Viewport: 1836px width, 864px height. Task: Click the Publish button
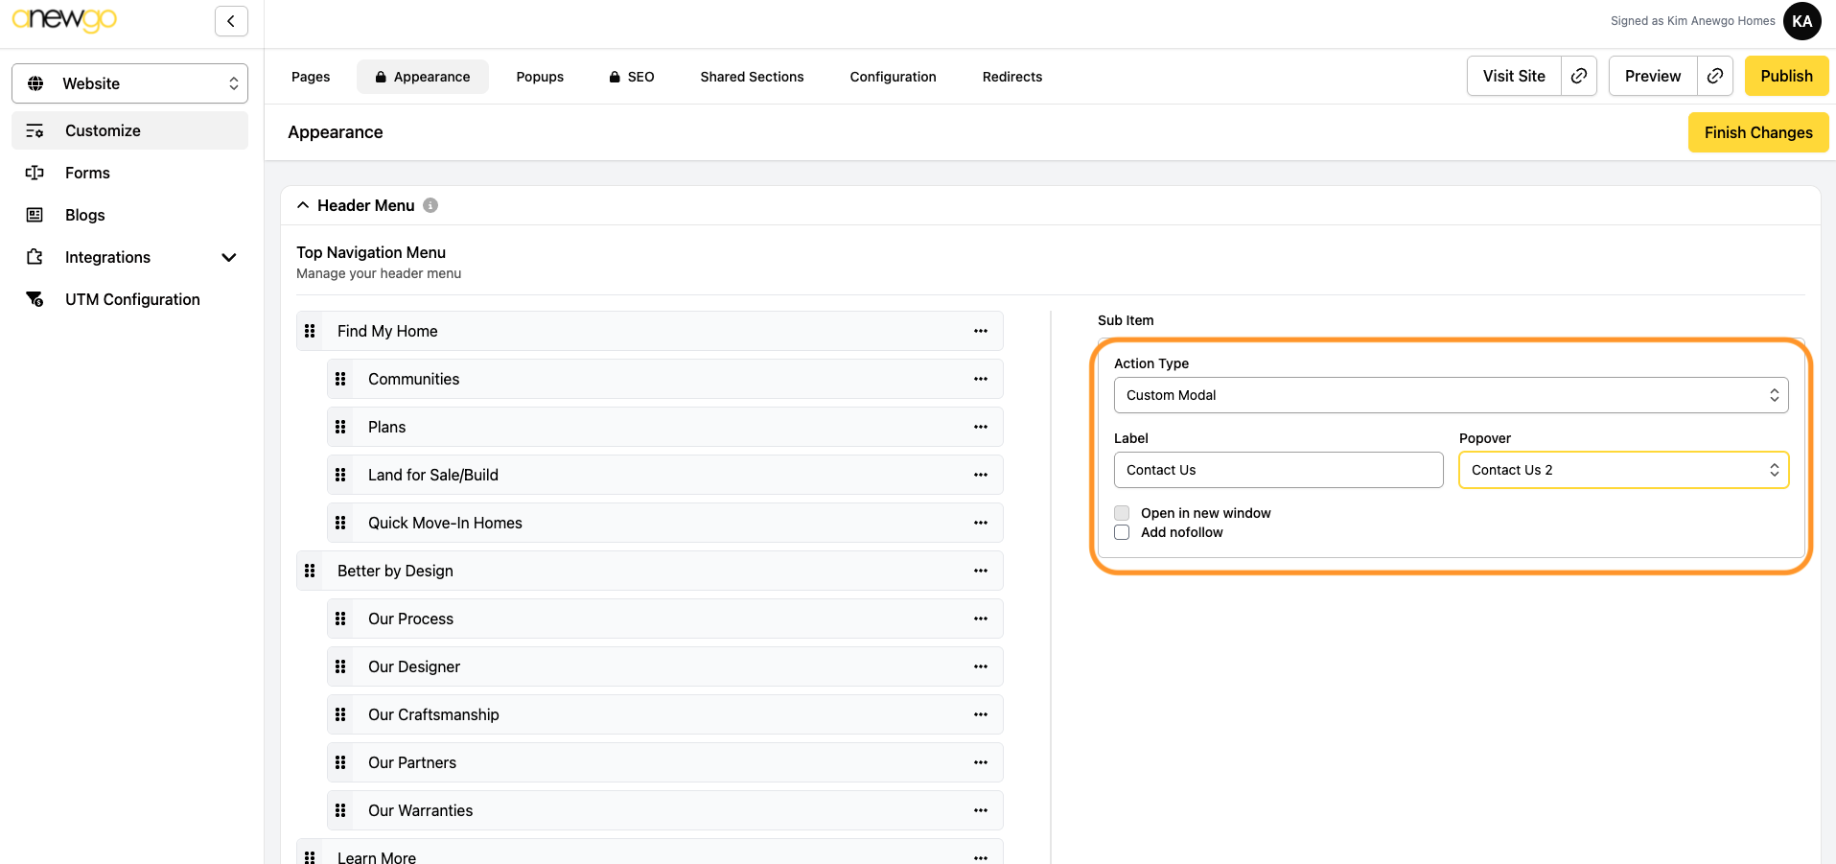click(x=1785, y=76)
